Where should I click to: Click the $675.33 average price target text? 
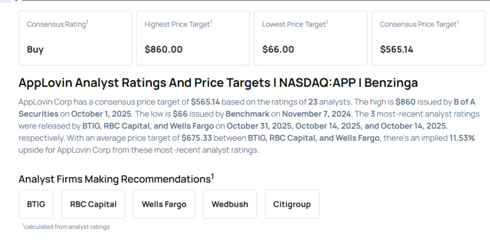click(197, 138)
